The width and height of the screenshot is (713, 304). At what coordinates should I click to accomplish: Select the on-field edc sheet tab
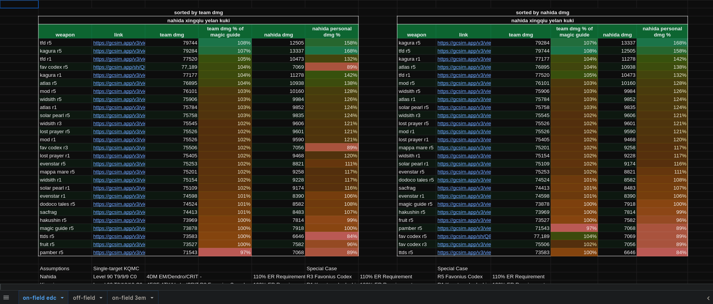point(39,298)
